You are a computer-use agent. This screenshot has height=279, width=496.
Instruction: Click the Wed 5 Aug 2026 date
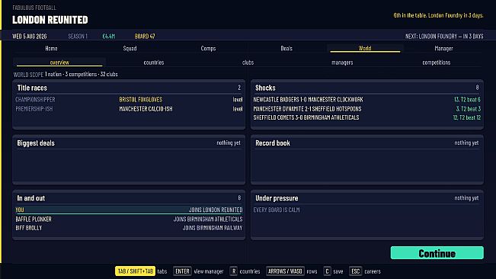30,36
